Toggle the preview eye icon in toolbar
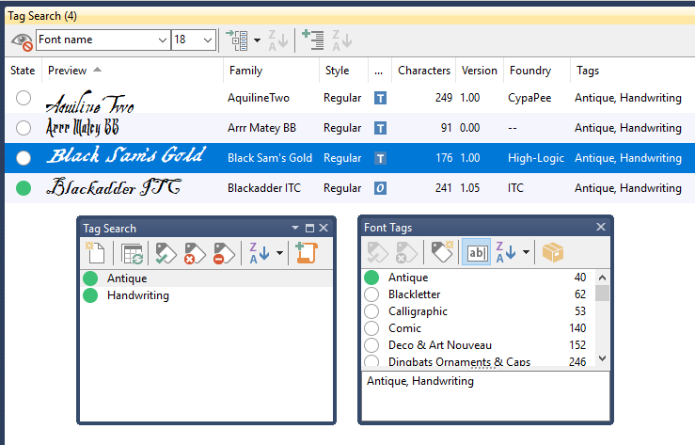 tap(22, 40)
